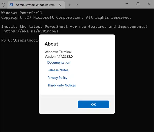Click the Windows PowerShell header line

(22, 13)
